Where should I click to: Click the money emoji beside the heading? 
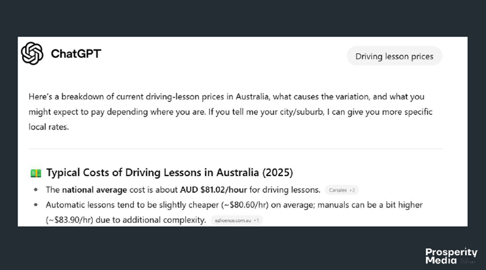click(36, 173)
